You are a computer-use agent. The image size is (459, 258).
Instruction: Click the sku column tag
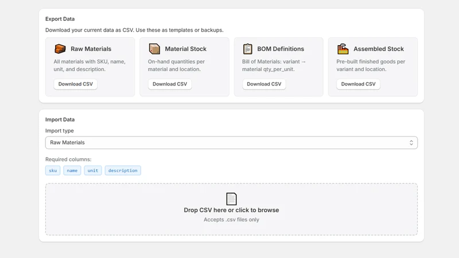click(53, 170)
